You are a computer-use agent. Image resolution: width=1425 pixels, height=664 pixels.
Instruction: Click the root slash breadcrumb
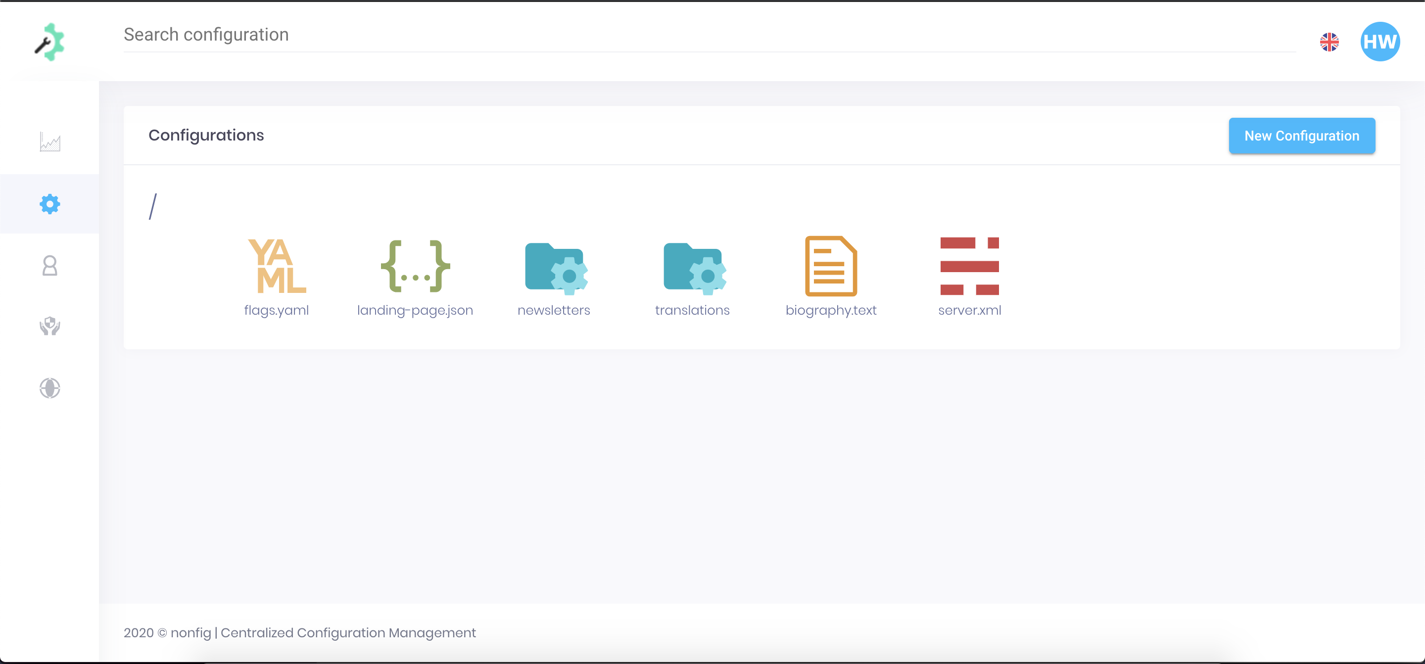coord(153,206)
